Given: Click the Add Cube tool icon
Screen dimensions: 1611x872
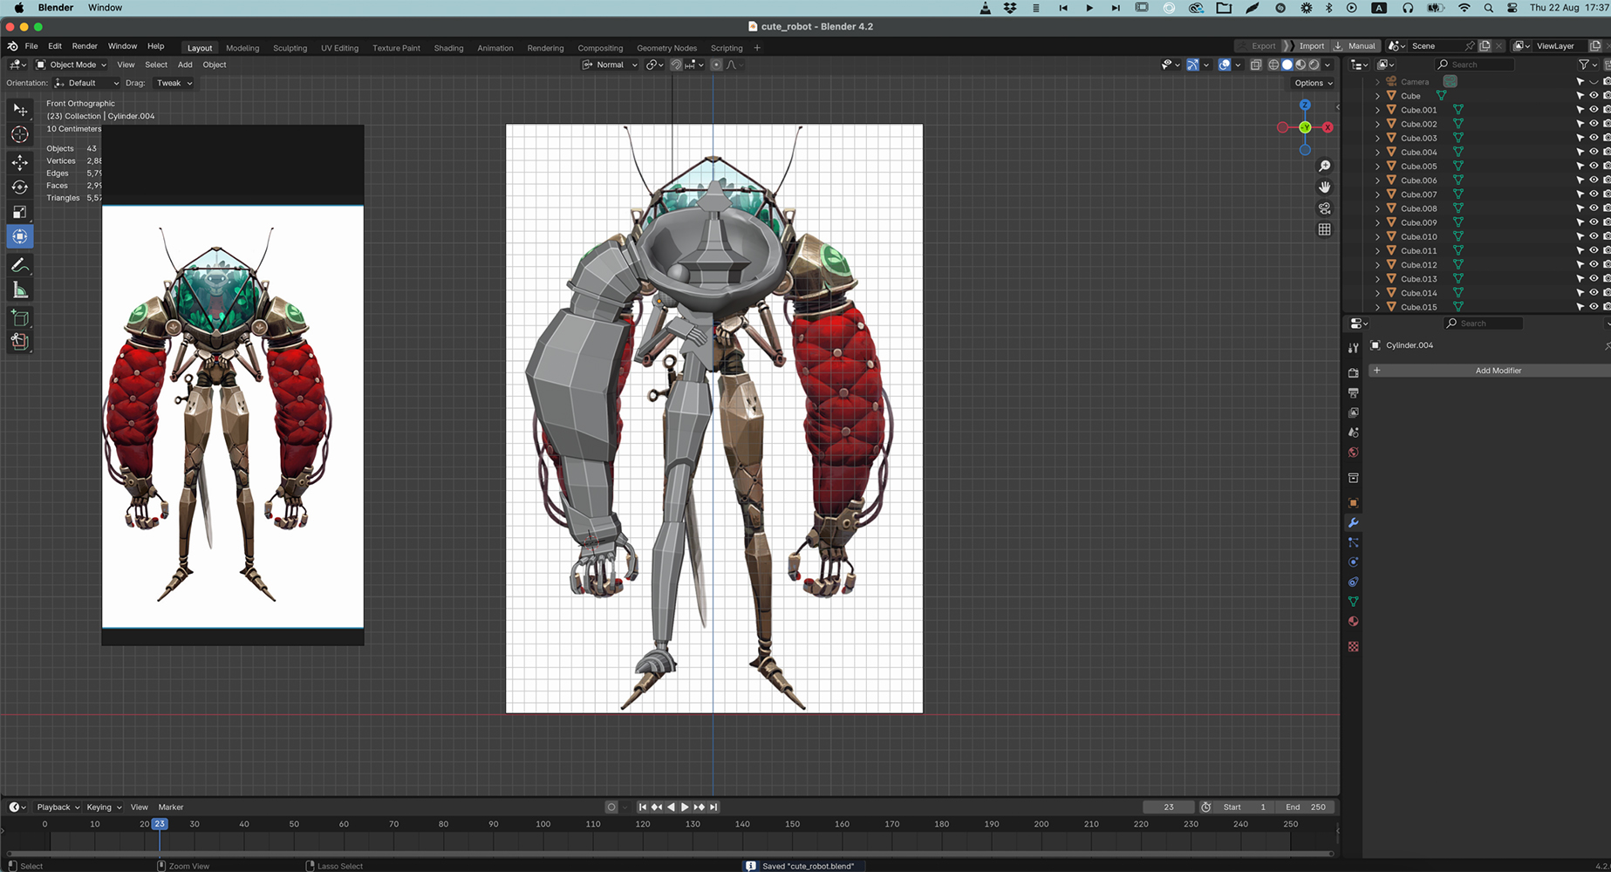Looking at the screenshot, I should 19,317.
